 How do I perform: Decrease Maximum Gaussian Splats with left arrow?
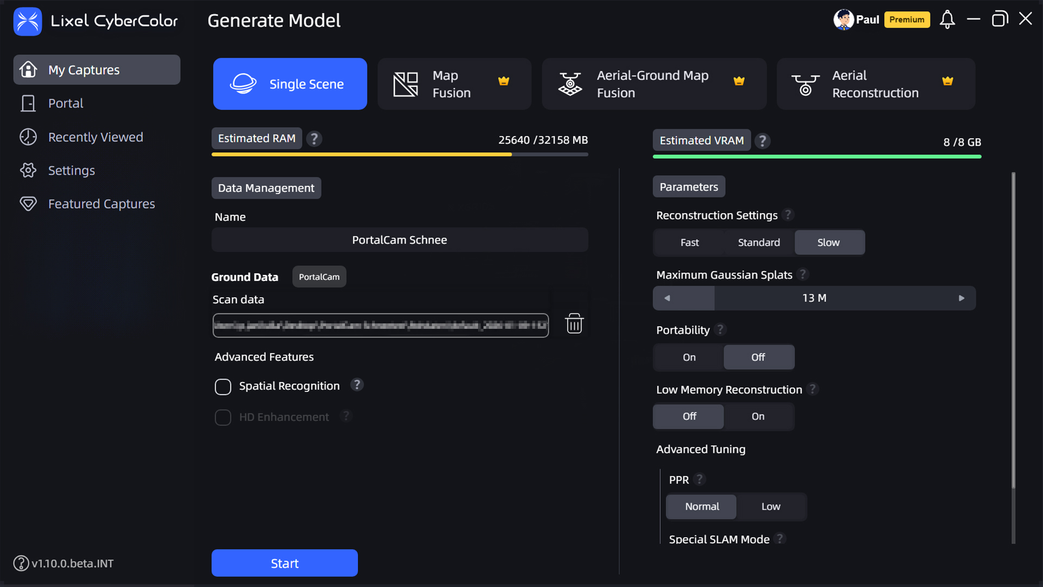[667, 298]
